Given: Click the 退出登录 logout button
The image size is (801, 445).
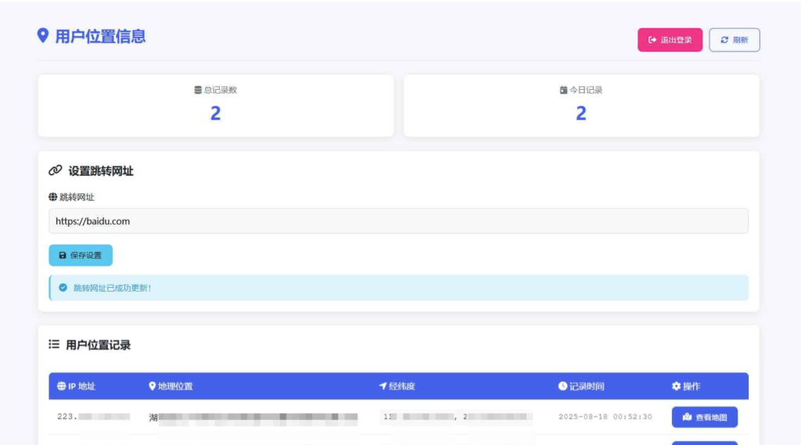Looking at the screenshot, I should pos(670,40).
